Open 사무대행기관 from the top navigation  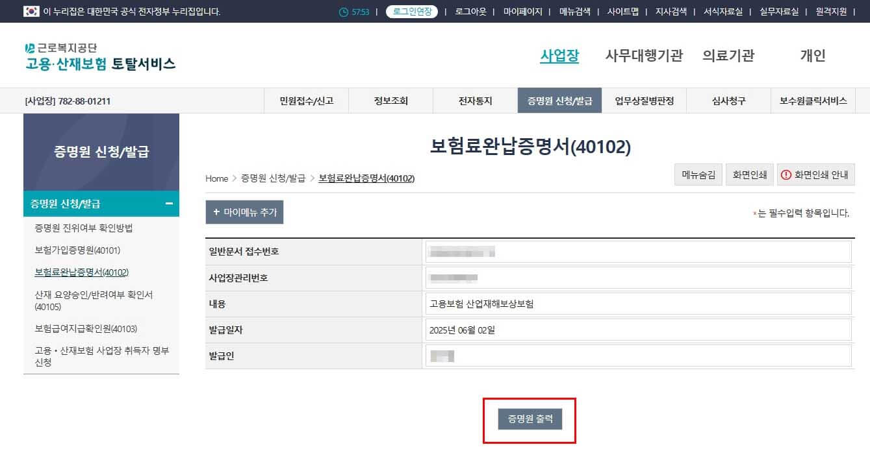pos(644,56)
